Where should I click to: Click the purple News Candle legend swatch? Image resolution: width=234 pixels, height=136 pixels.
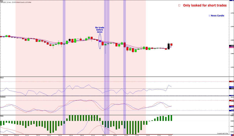click(x=209, y=16)
